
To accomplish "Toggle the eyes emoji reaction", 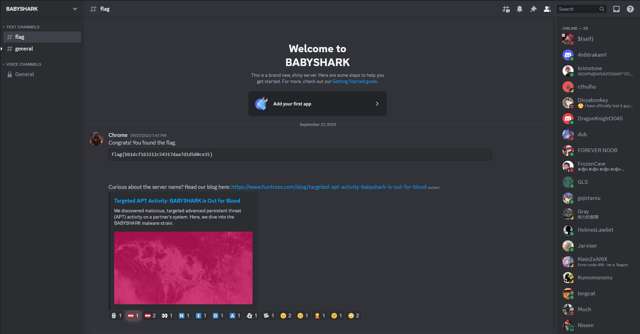I will tap(167, 316).
